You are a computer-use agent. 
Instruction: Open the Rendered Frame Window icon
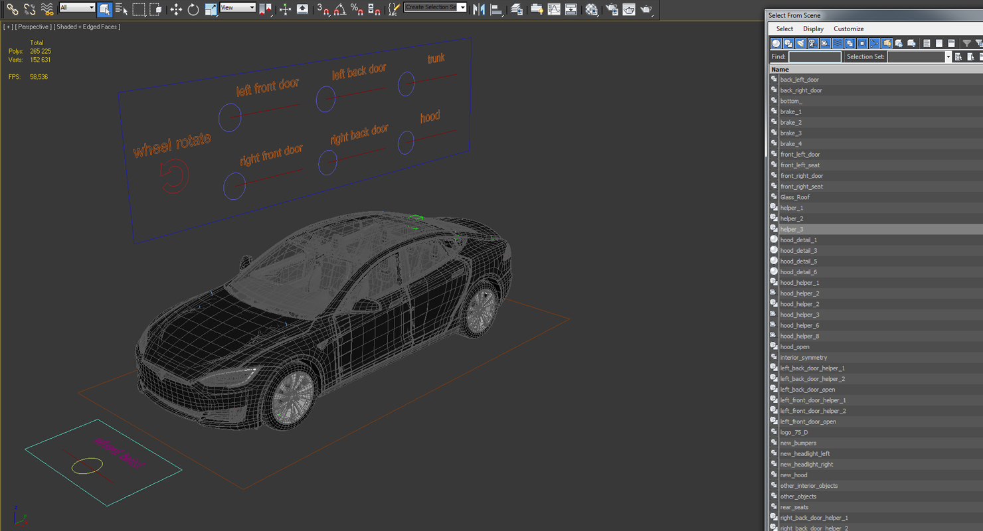coord(628,9)
